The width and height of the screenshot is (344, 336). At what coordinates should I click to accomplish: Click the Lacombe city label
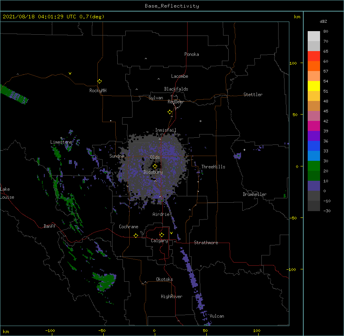180,76
